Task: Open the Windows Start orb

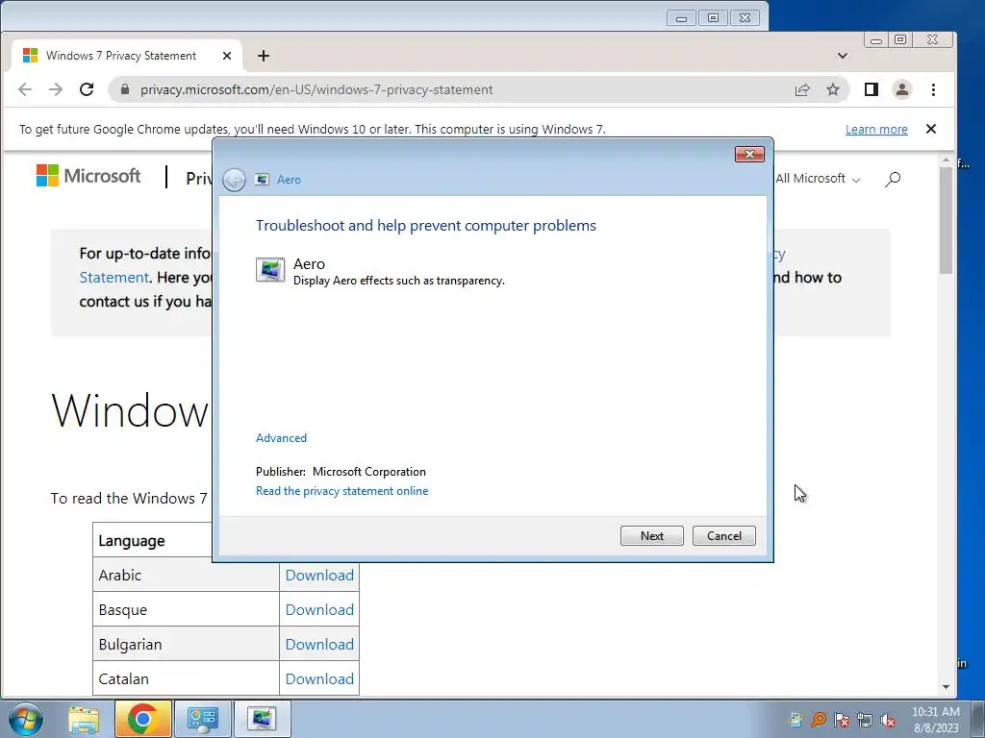Action: (25, 719)
